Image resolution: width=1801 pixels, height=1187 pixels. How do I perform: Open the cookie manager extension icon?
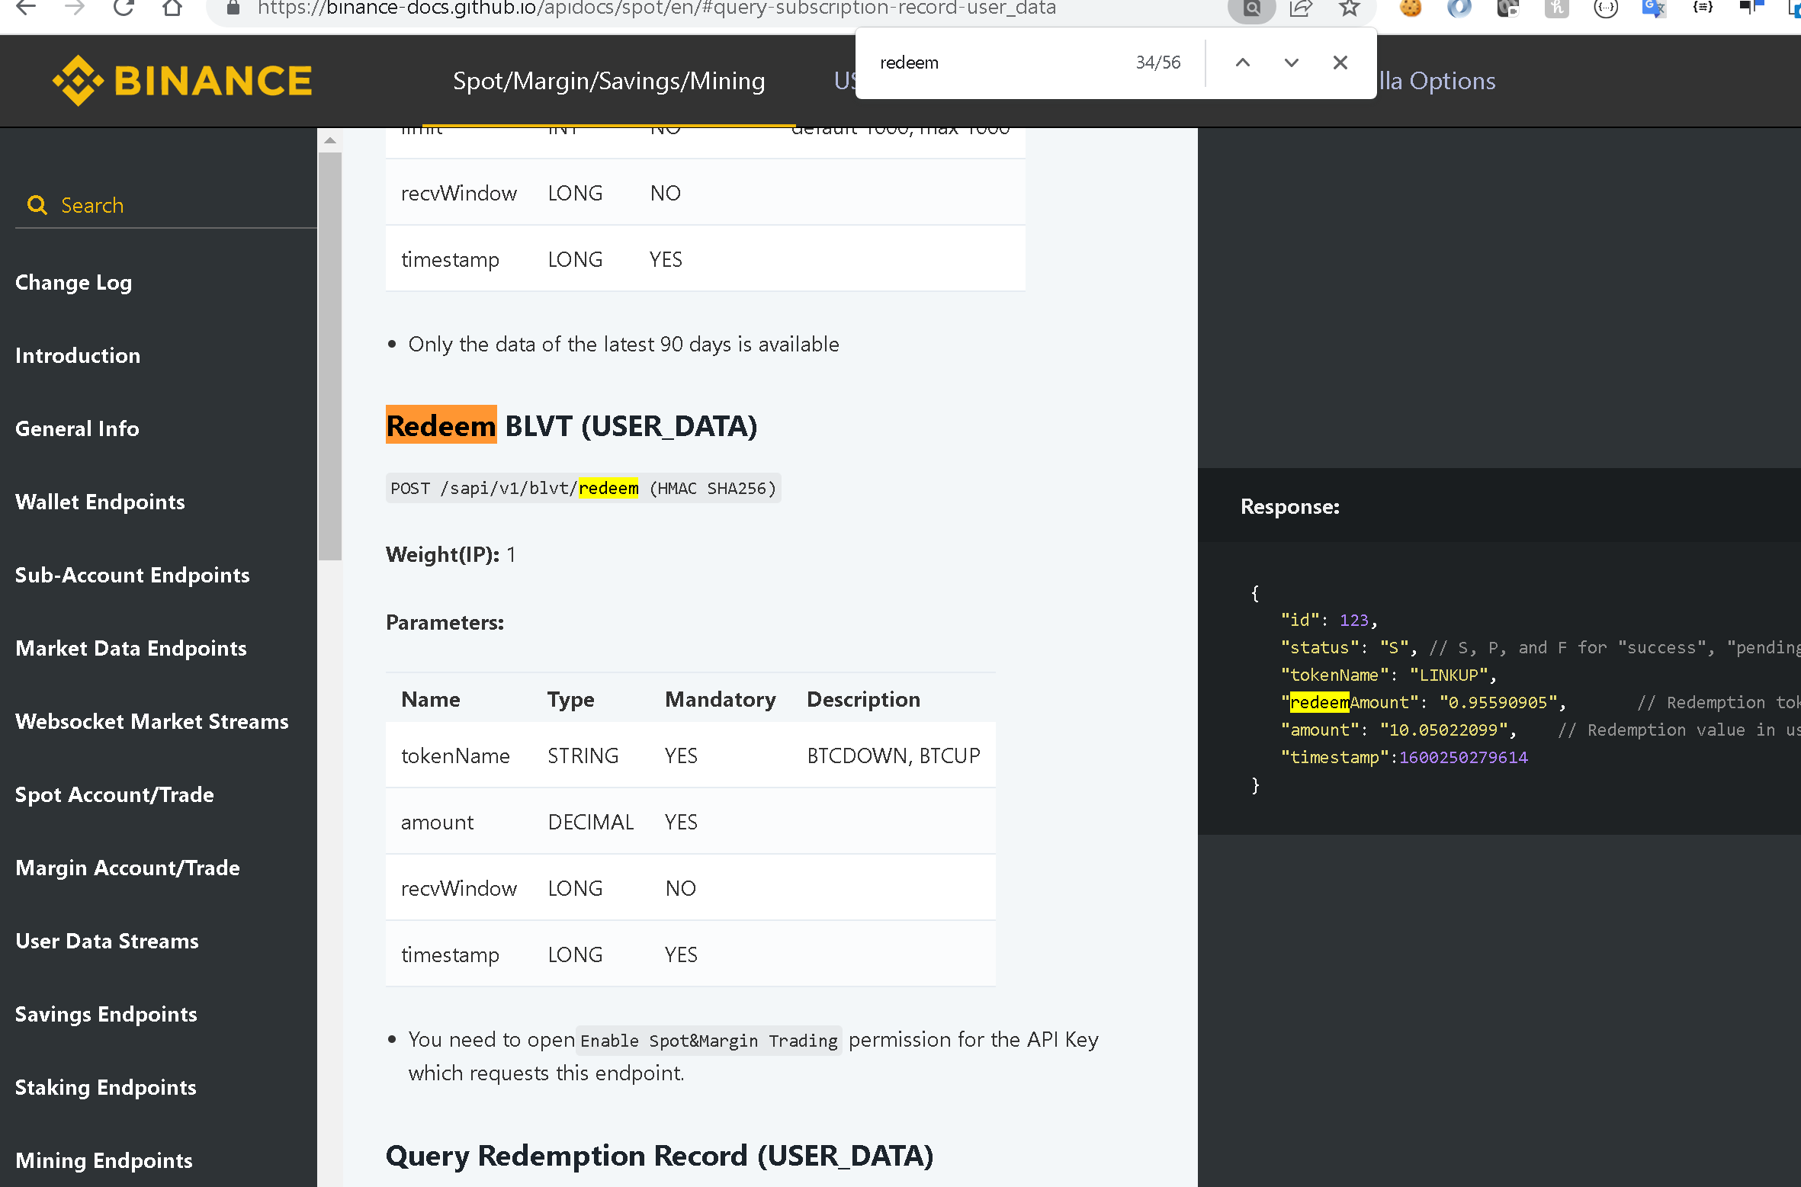pos(1411,9)
